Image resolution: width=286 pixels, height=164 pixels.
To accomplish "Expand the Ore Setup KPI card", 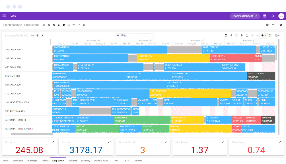I will click(52, 142).
